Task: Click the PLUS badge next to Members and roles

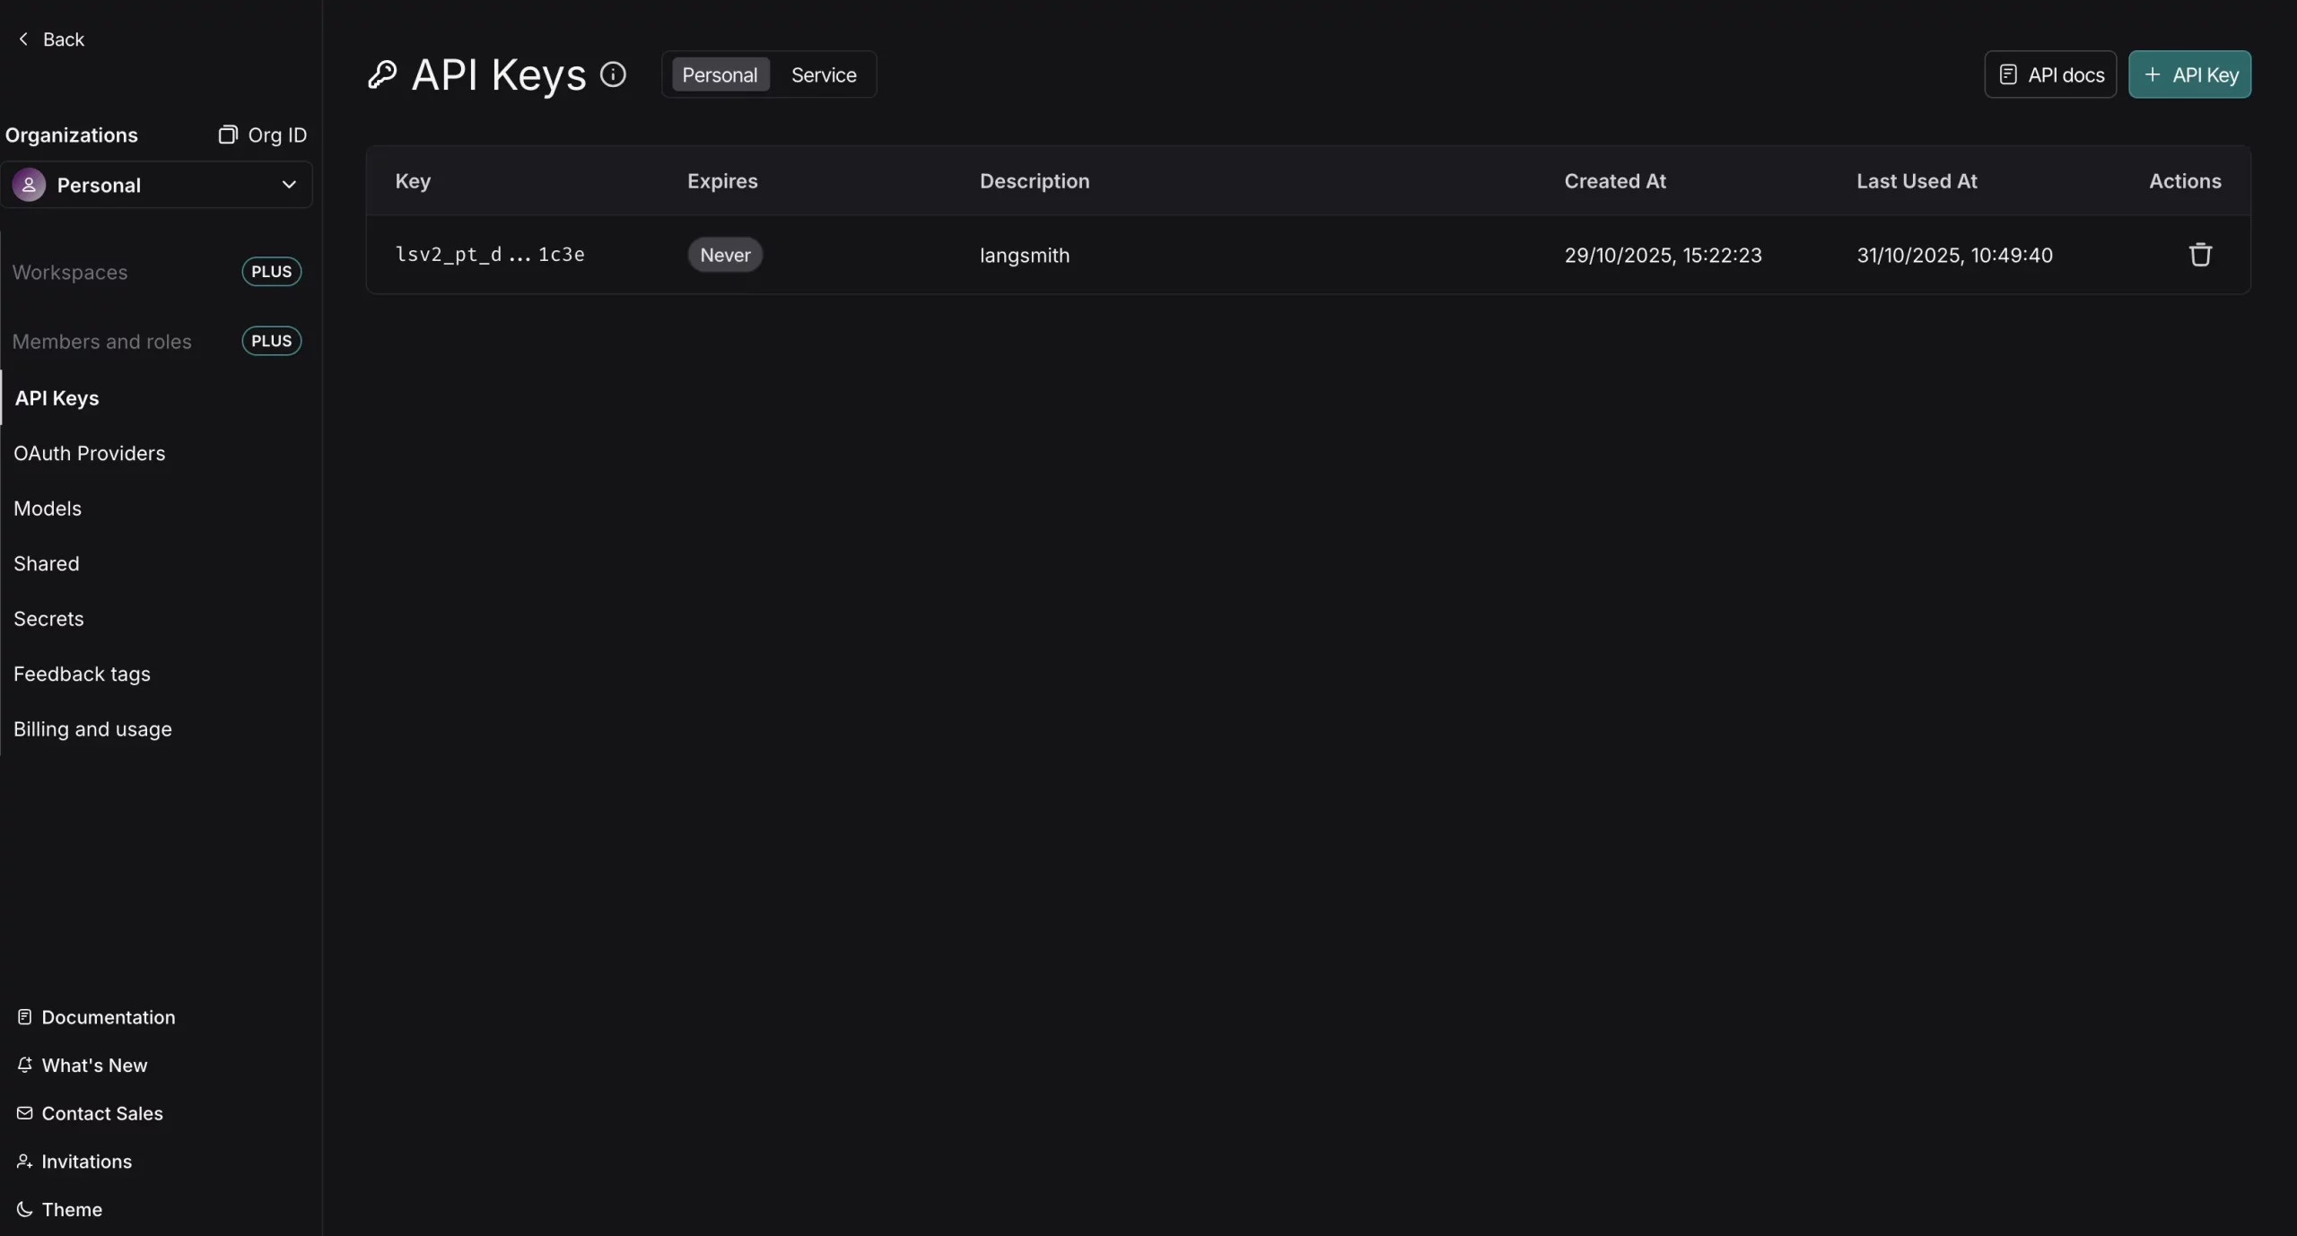Action: 271,341
